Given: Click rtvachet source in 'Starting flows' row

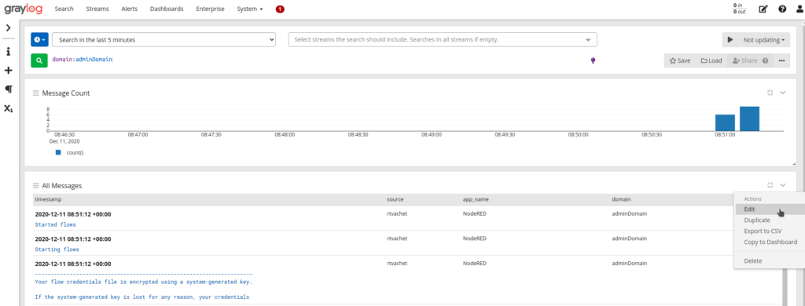Looking at the screenshot, I should [397, 239].
